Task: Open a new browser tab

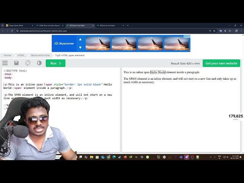Action: (128, 26)
